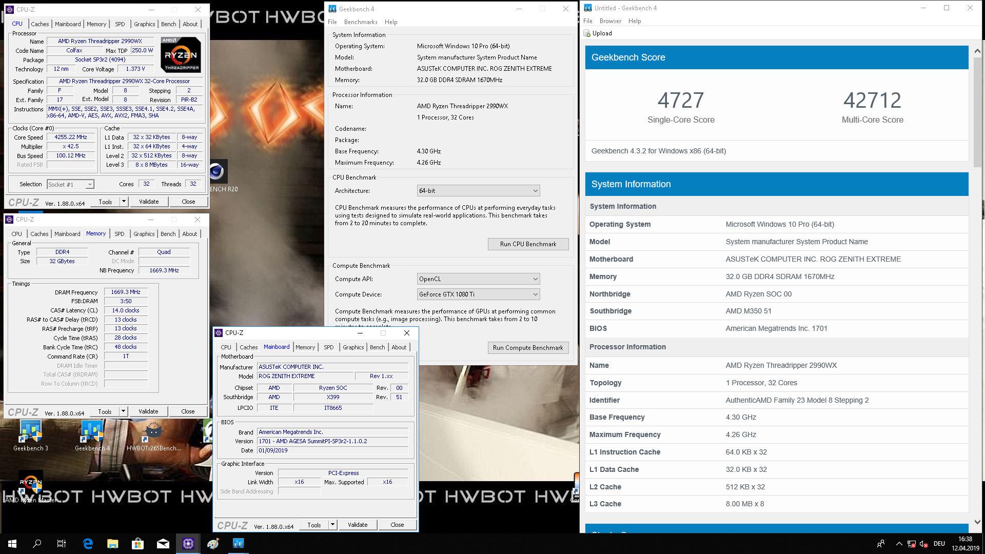Image resolution: width=985 pixels, height=554 pixels.
Task: Open About tab in CPU-Z Mainboard window
Action: click(x=399, y=347)
